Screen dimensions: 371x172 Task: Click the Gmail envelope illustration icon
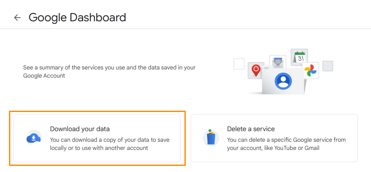[x=278, y=62]
